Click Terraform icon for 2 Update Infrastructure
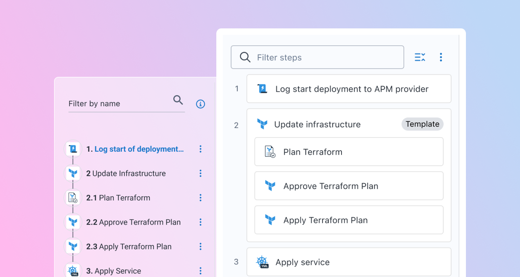This screenshot has height=277, width=520. pos(73,173)
